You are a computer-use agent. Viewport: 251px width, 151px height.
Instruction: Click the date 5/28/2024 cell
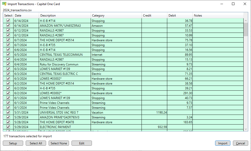[x=26, y=122]
